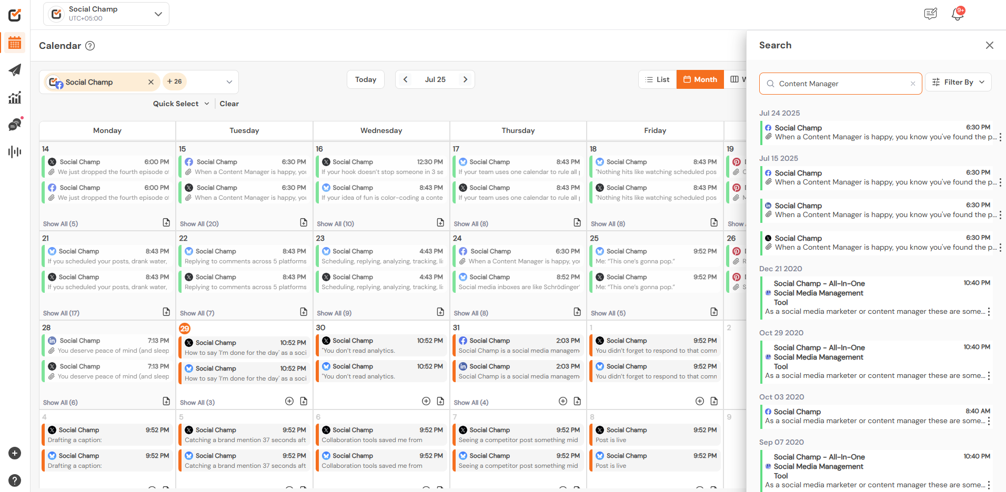Switch to List view
Image resolution: width=1006 pixels, height=492 pixels.
click(x=657, y=79)
